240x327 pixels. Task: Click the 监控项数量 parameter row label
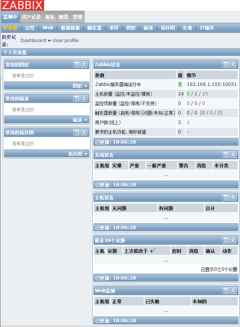(x=126, y=103)
